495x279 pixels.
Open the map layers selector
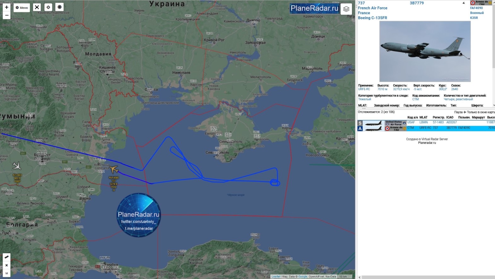(346, 9)
